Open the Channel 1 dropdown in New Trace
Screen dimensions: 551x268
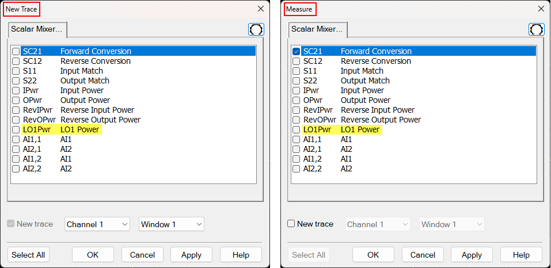97,224
